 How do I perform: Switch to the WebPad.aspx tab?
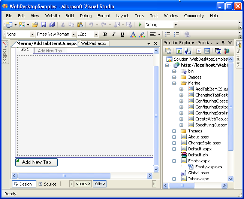94,43
